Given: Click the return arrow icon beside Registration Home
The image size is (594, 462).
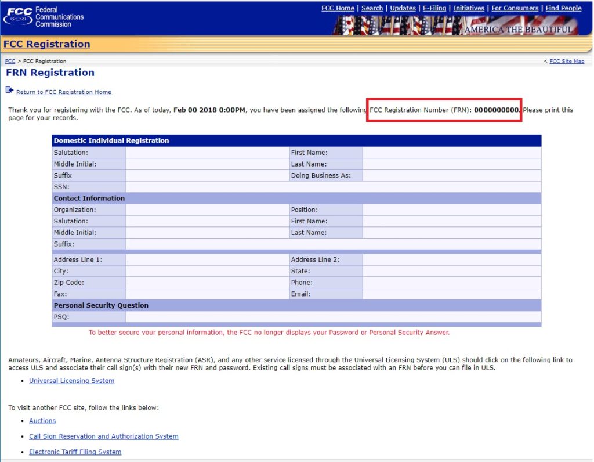Looking at the screenshot, I should (x=9, y=90).
